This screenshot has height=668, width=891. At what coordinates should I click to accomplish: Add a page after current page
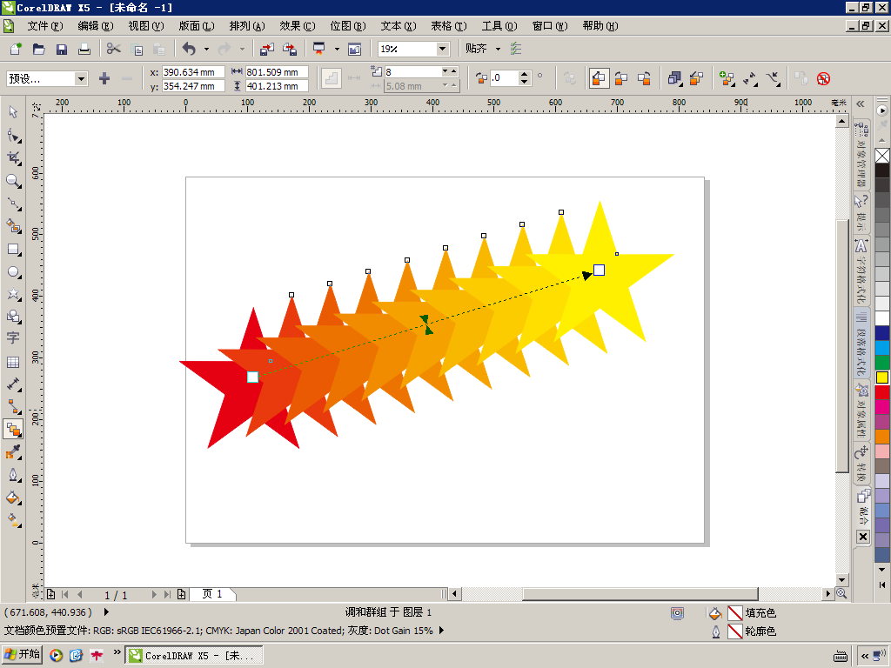tap(181, 594)
